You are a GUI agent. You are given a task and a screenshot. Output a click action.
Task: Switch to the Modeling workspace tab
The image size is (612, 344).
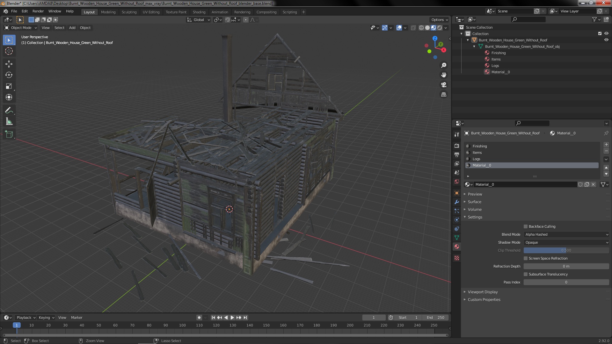pyautogui.click(x=108, y=12)
